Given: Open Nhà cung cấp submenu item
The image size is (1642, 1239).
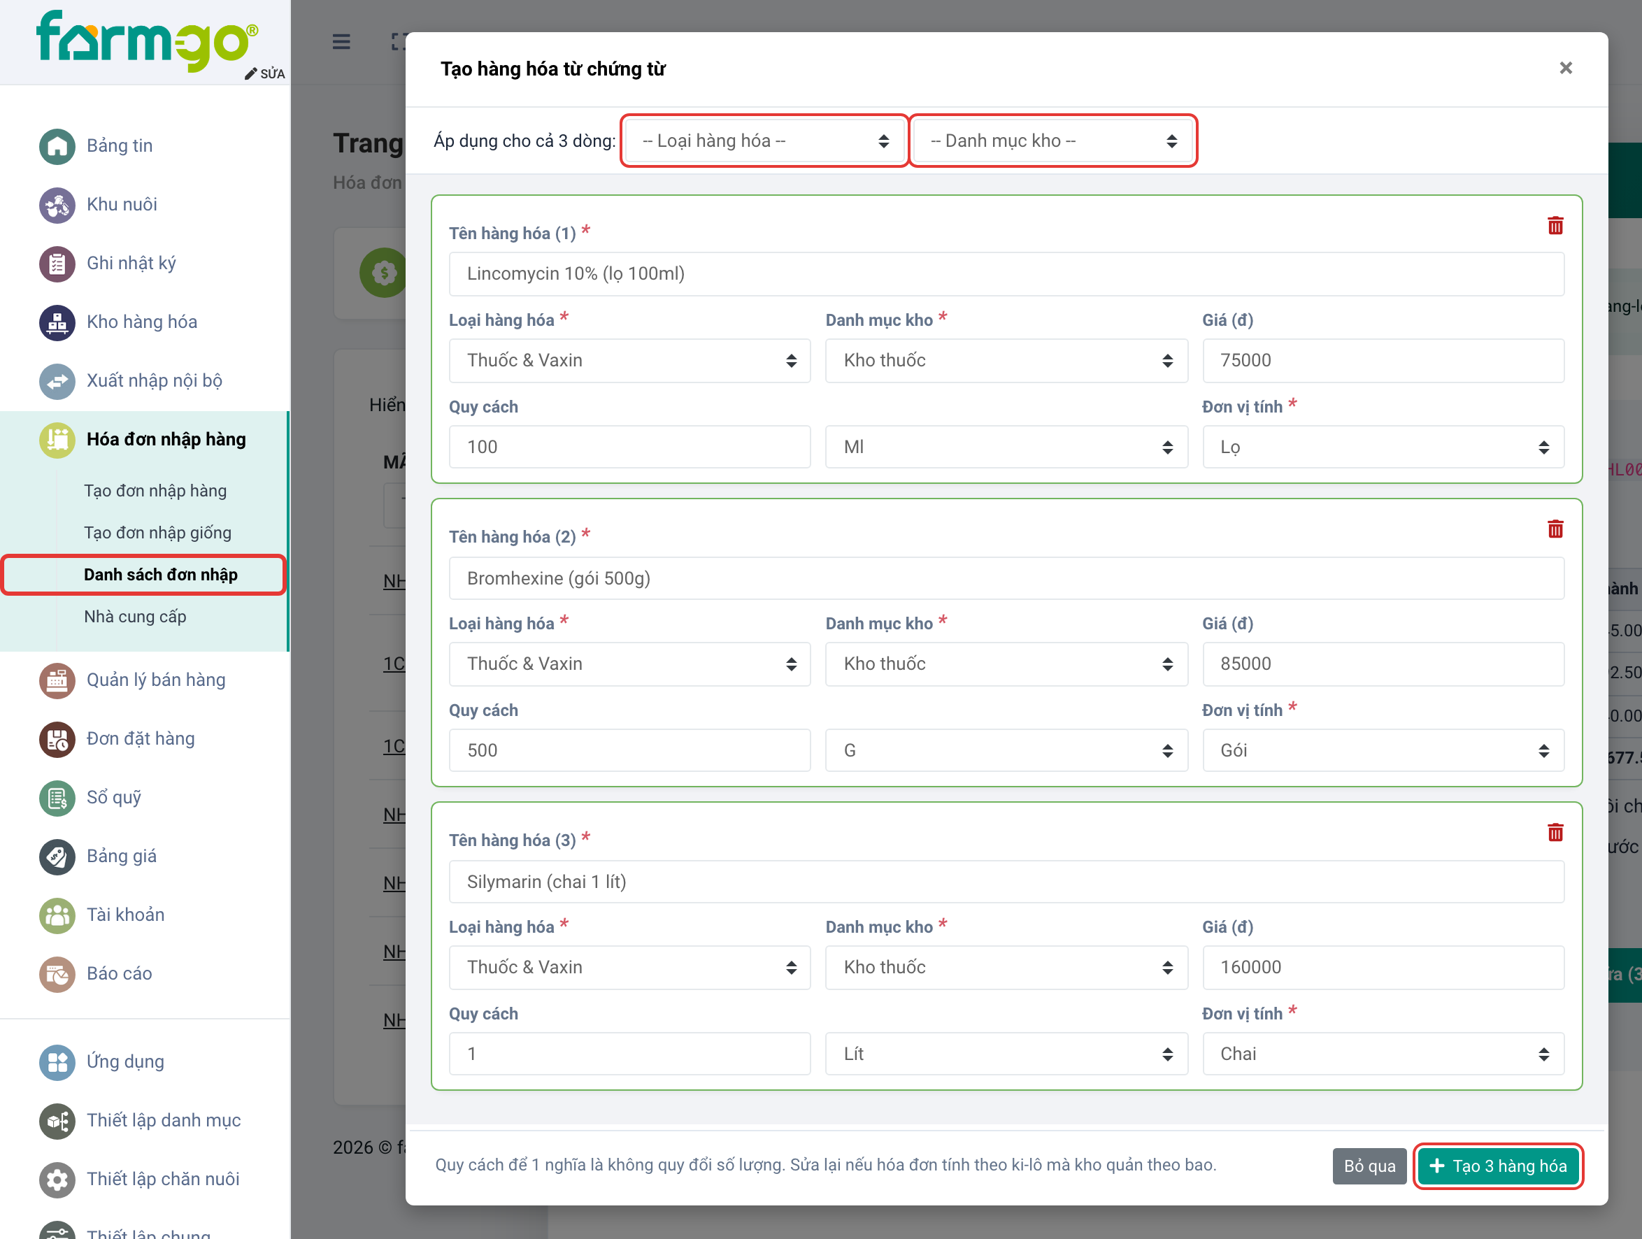Looking at the screenshot, I should point(135,617).
